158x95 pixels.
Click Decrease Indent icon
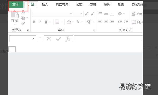[x=120, y=22]
